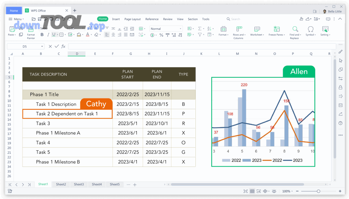The width and height of the screenshot is (349, 199).
Task: Open underline style dropdown arrow
Action: pos(57,35)
